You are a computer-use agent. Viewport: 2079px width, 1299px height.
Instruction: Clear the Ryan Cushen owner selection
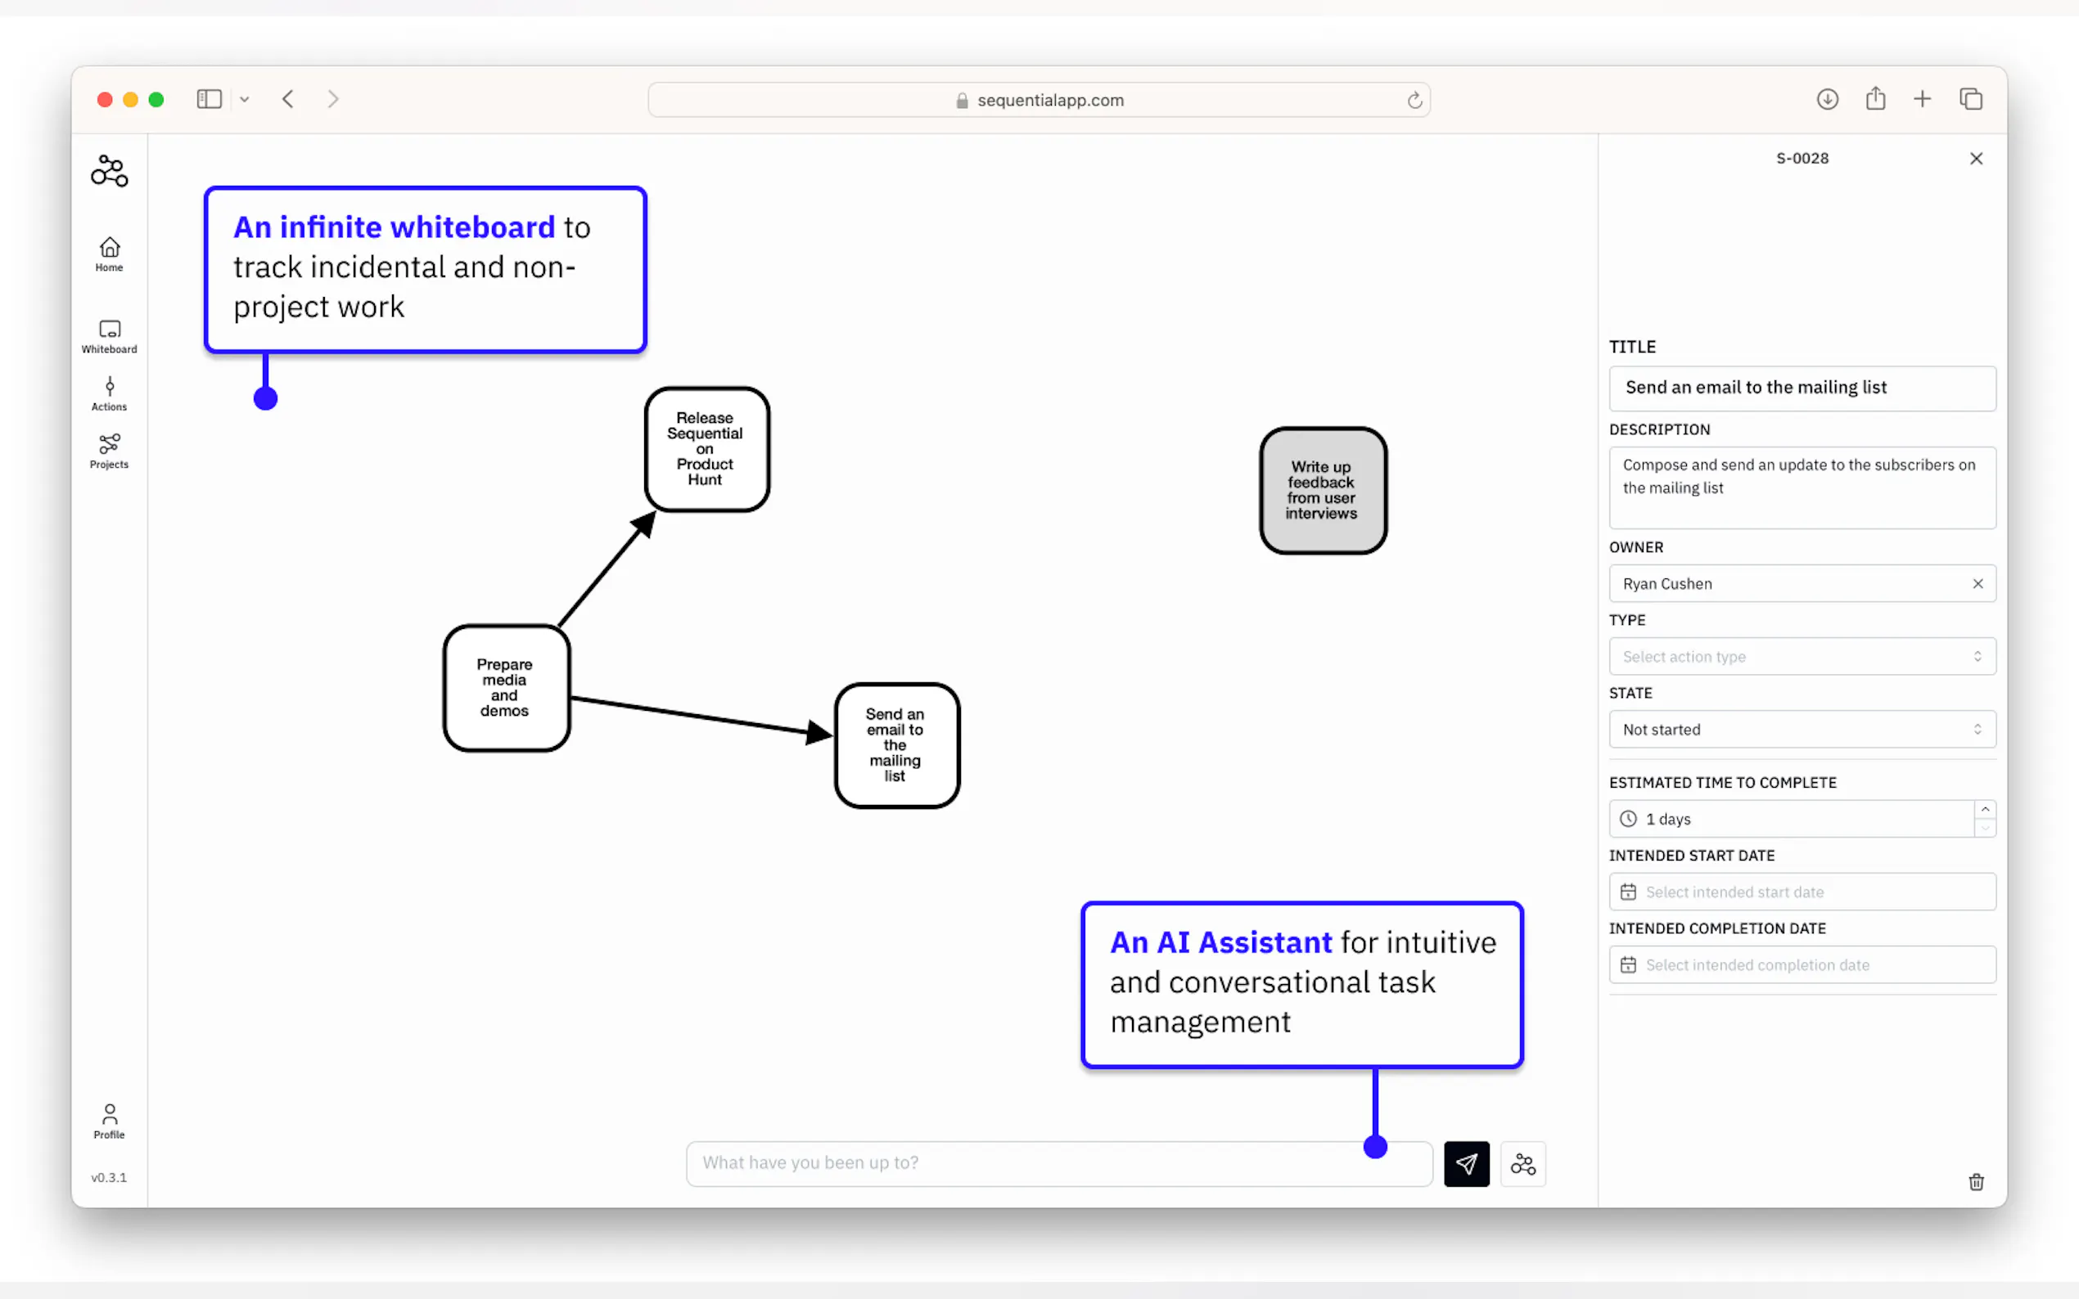click(x=1978, y=583)
